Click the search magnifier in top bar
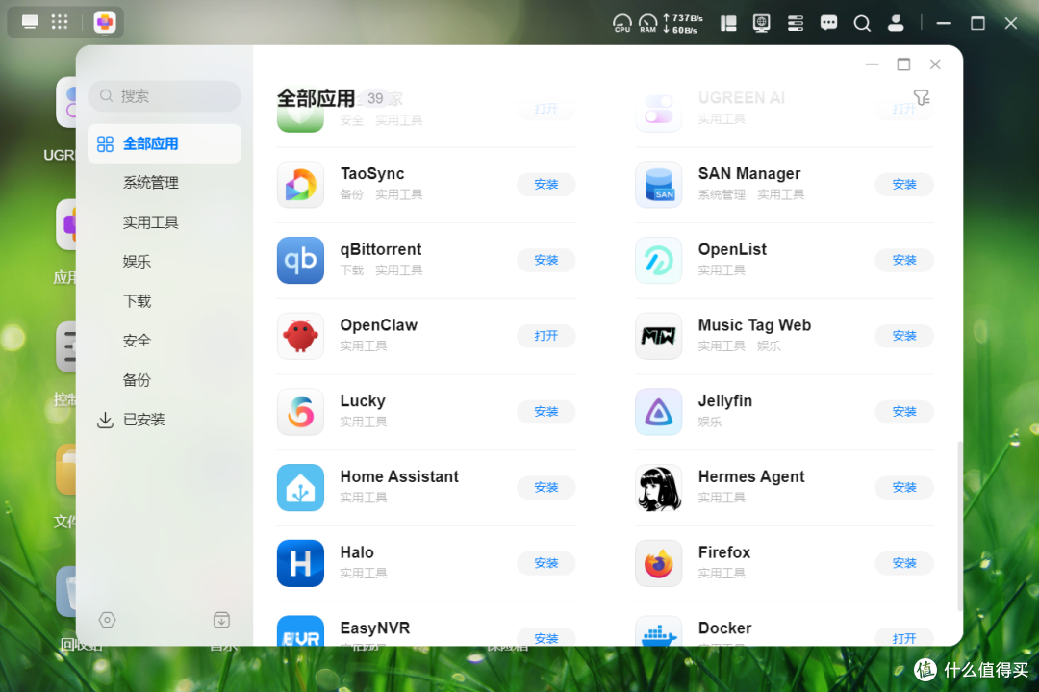The image size is (1039, 692). pyautogui.click(x=862, y=23)
